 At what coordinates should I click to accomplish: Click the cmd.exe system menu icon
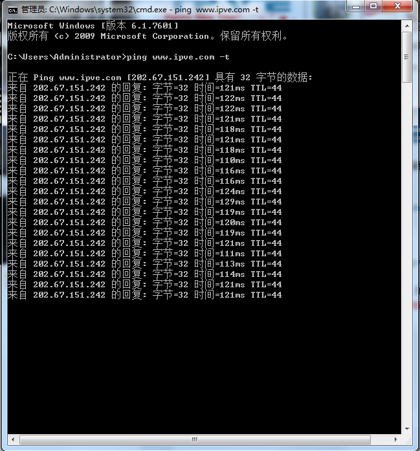[x=12, y=10]
